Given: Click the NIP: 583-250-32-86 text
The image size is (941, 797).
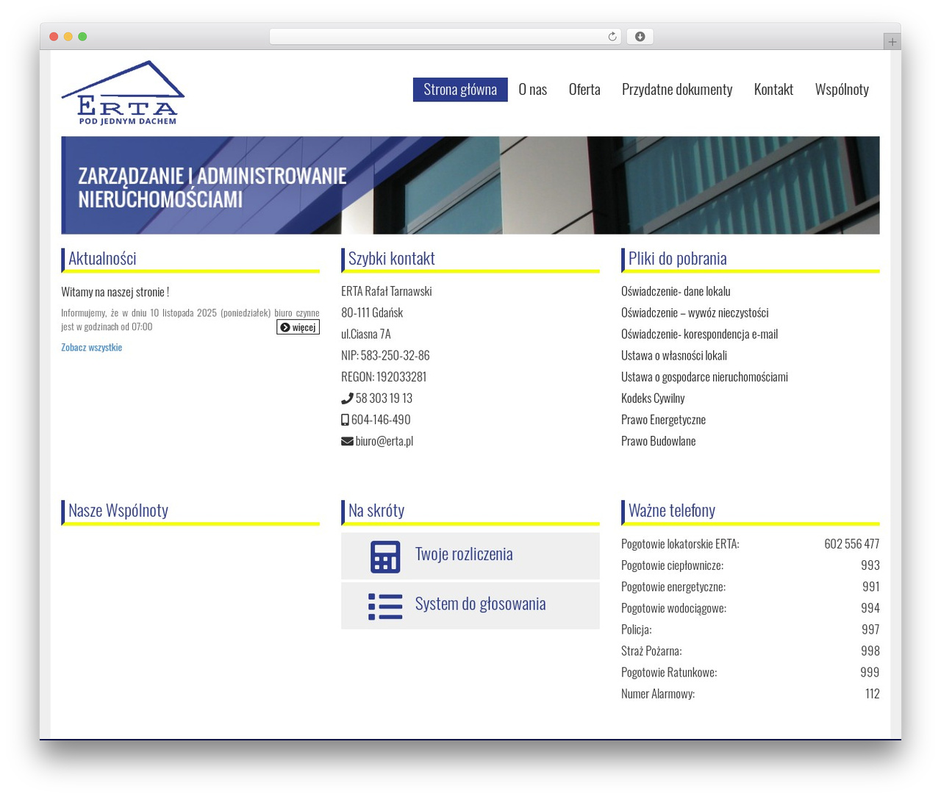Looking at the screenshot, I should click(x=385, y=355).
